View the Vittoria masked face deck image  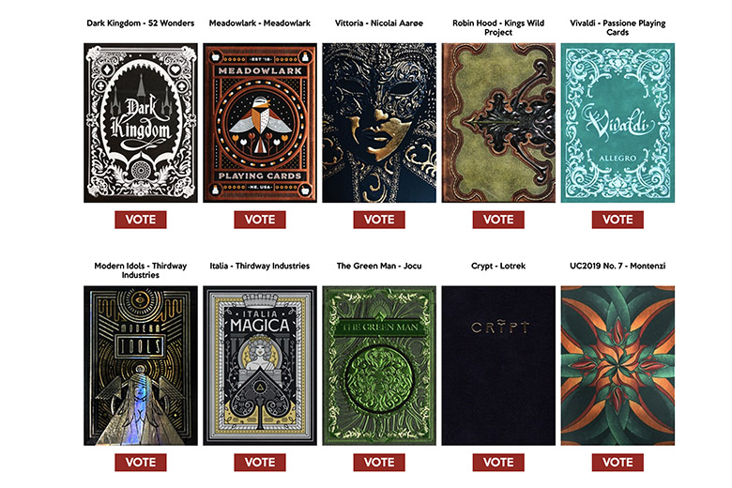(x=379, y=123)
